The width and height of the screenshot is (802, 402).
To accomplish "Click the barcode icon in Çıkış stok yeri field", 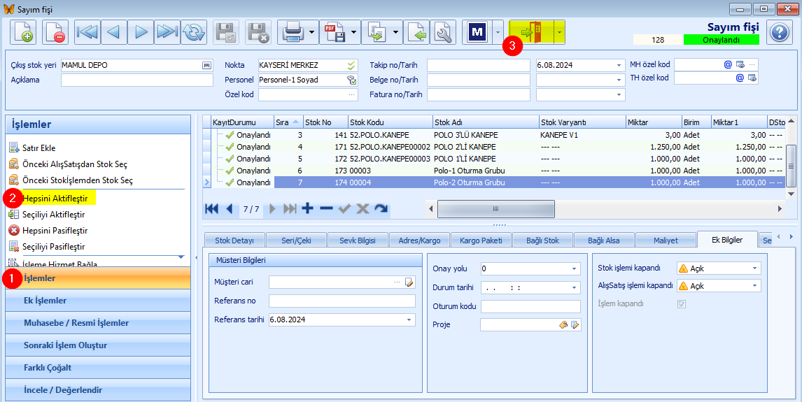I will (206, 66).
